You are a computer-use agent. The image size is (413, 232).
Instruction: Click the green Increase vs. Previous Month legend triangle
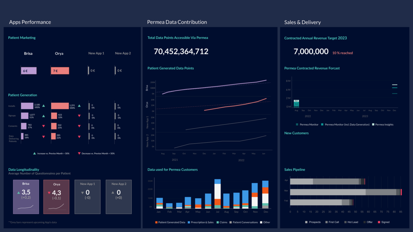(34, 154)
